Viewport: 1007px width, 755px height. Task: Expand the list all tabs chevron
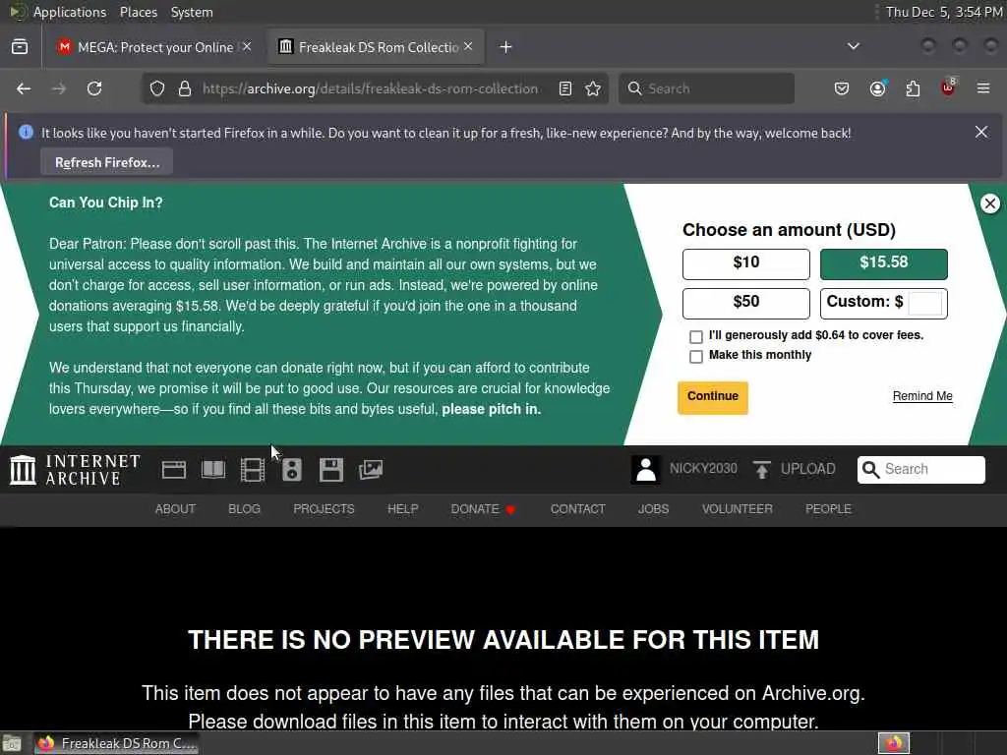point(853,46)
